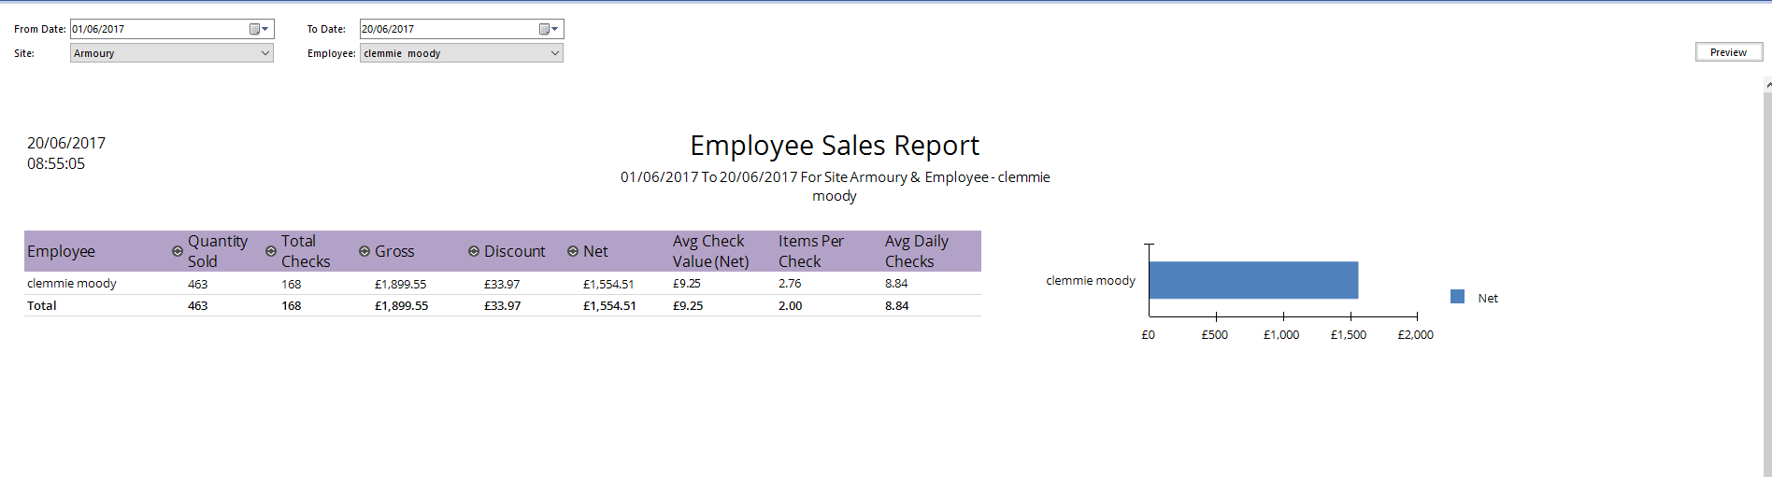The width and height of the screenshot is (1772, 477).
Task: Select the Employee column header
Action: point(62,251)
